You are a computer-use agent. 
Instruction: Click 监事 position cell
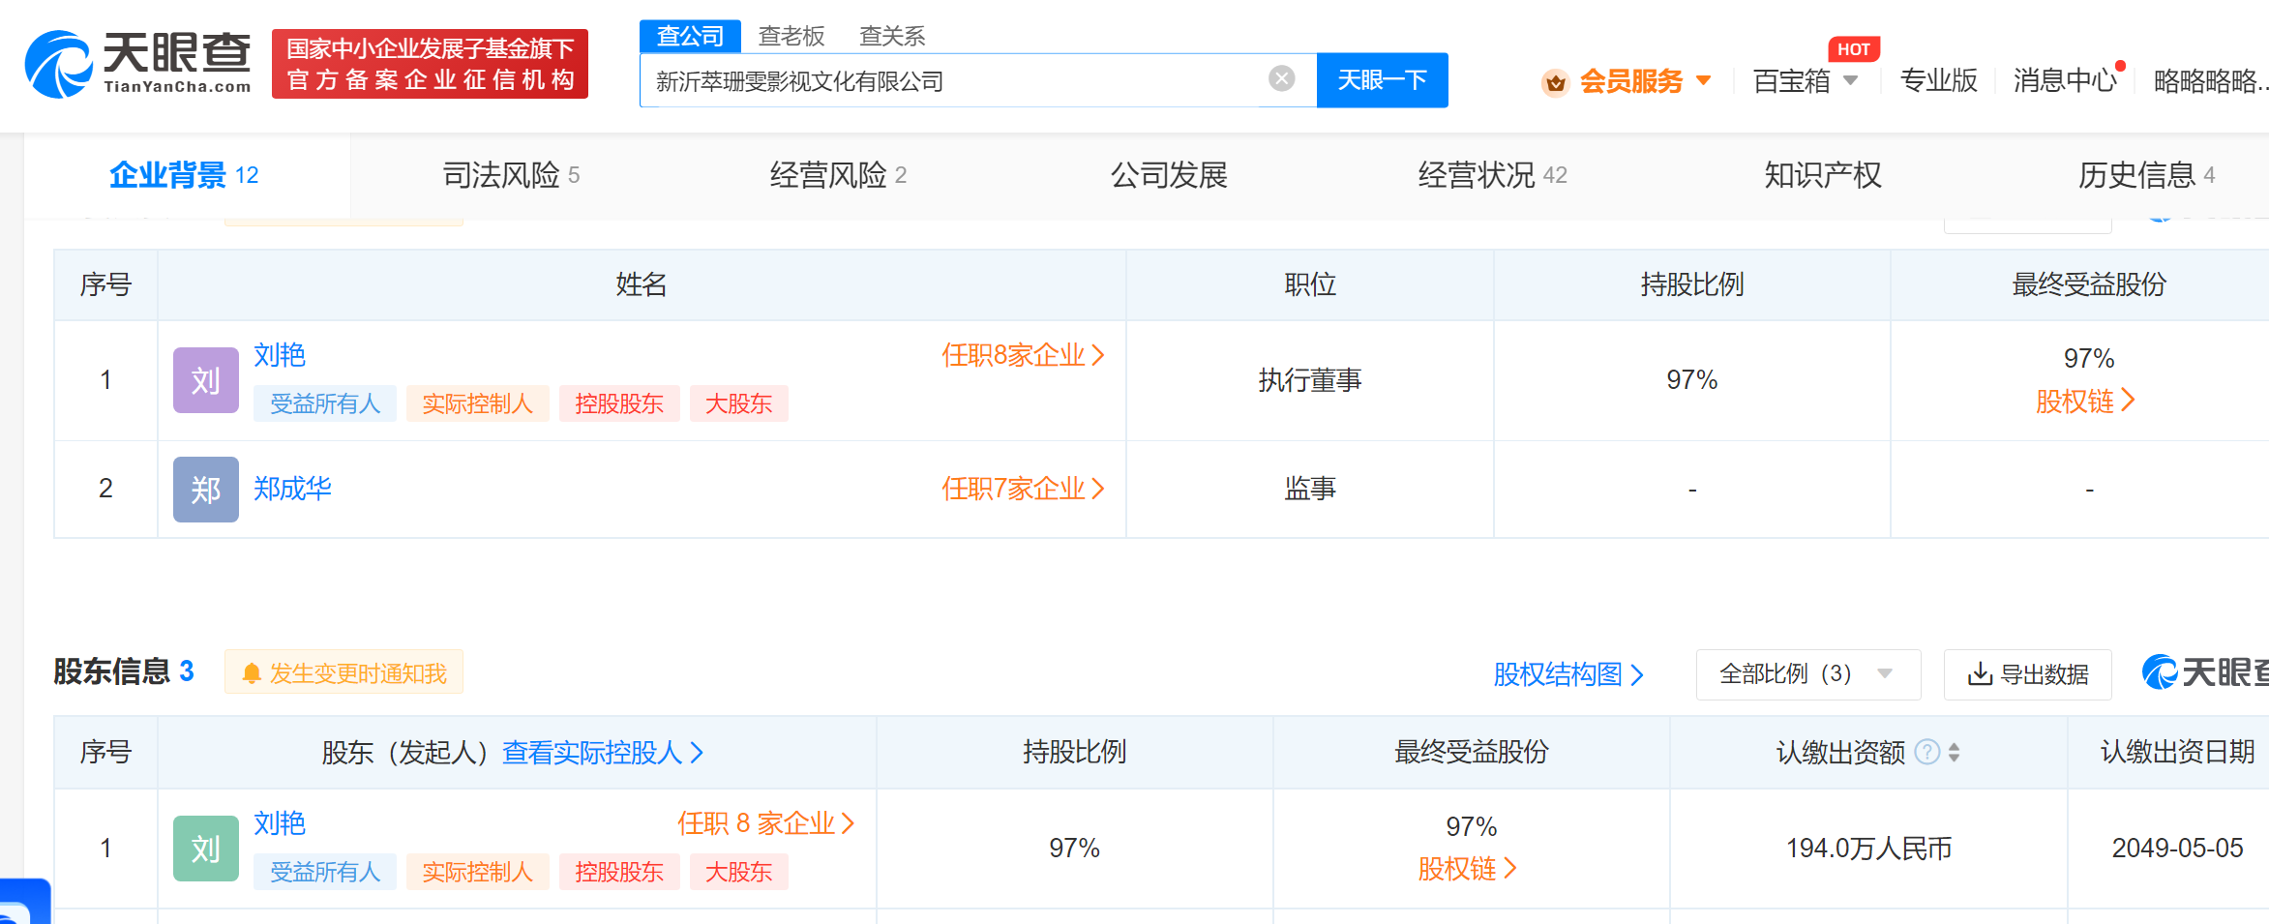pos(1310,489)
